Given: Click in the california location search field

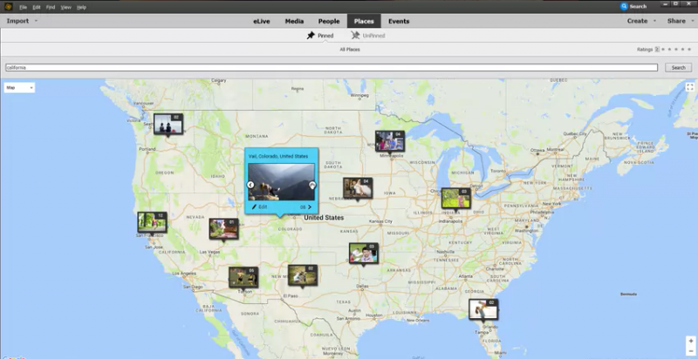Looking at the screenshot, I should tap(332, 68).
